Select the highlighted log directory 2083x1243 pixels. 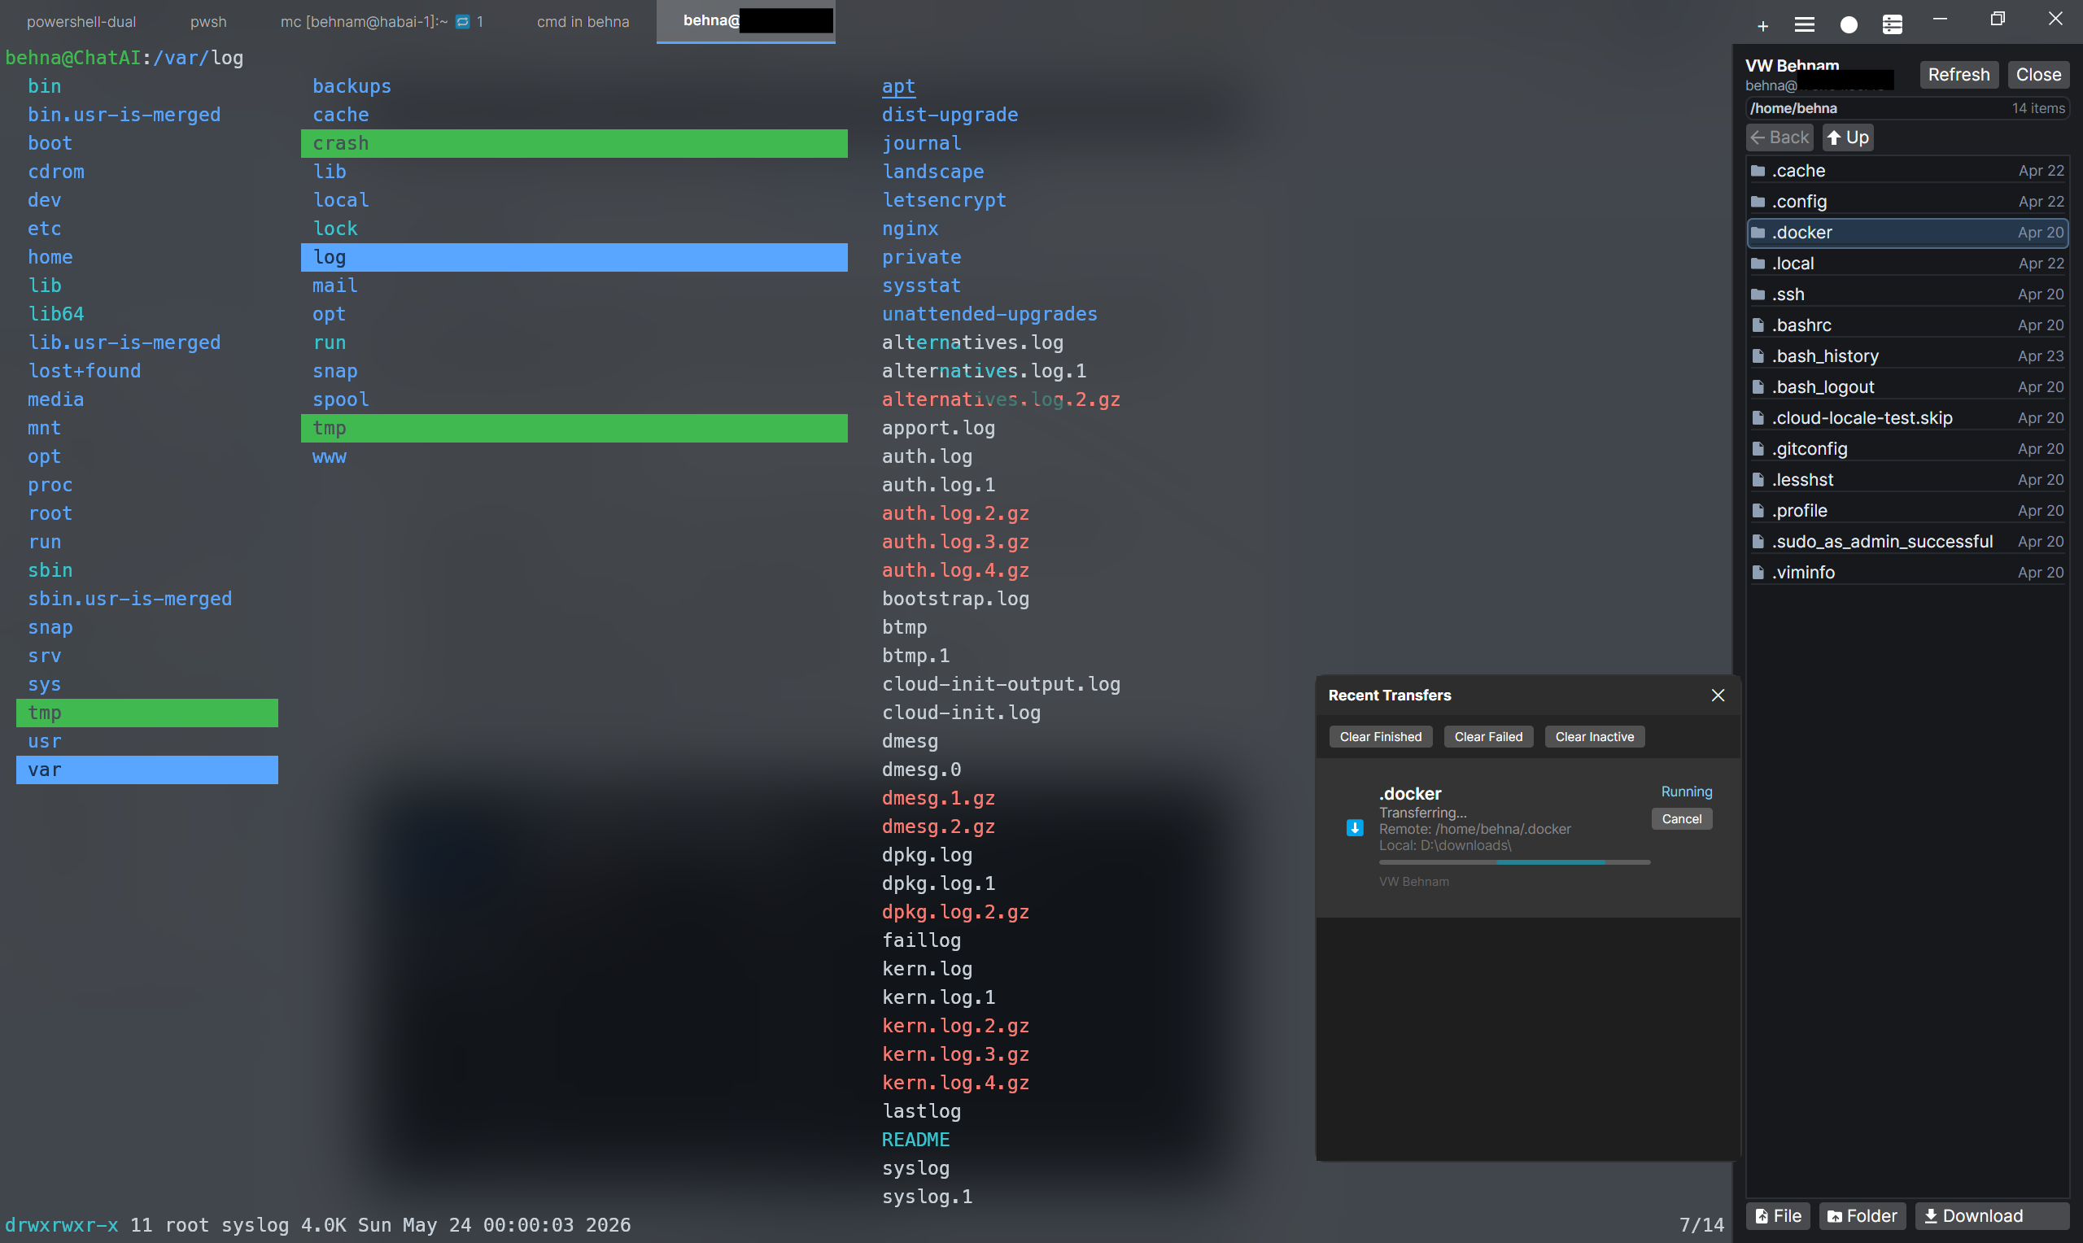coord(574,258)
